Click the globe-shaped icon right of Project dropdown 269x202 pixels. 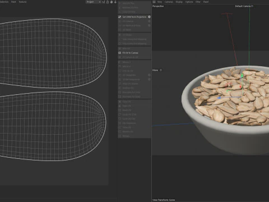[x=112, y=2]
